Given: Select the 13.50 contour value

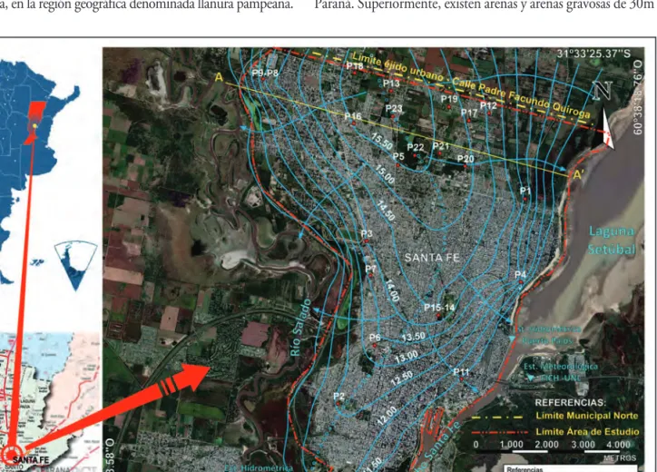Looking at the screenshot, I should pyautogui.click(x=413, y=337).
